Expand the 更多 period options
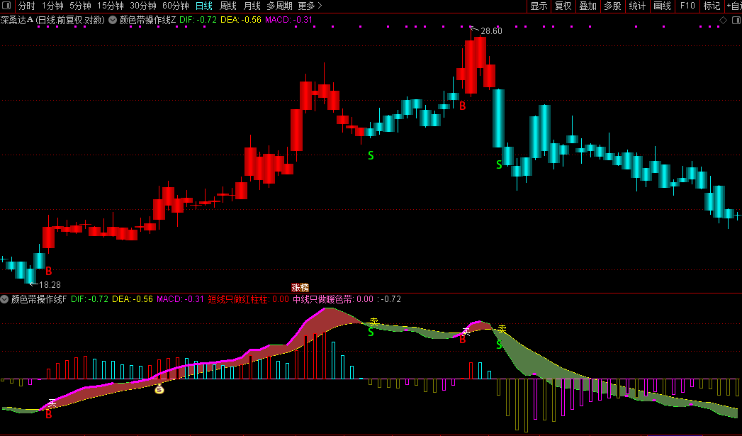The height and width of the screenshot is (436, 742). pyautogui.click(x=310, y=6)
